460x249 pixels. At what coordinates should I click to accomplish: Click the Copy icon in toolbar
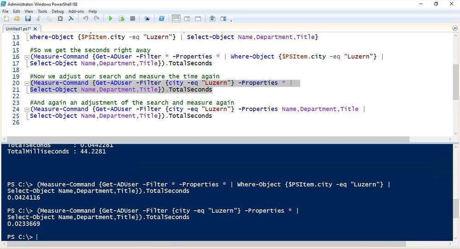click(49, 19)
